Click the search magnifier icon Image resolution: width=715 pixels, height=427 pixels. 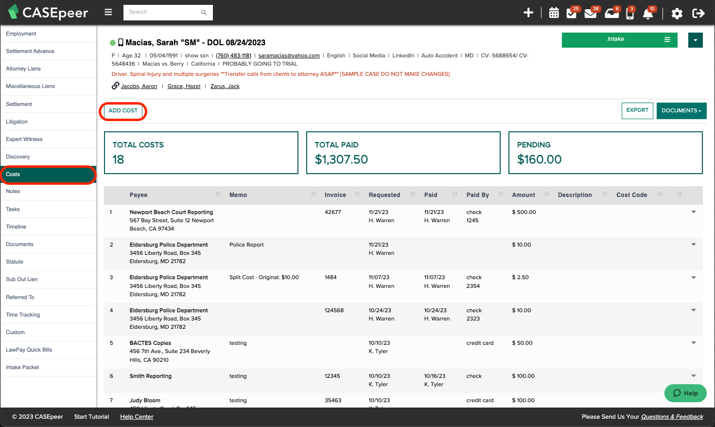click(204, 12)
